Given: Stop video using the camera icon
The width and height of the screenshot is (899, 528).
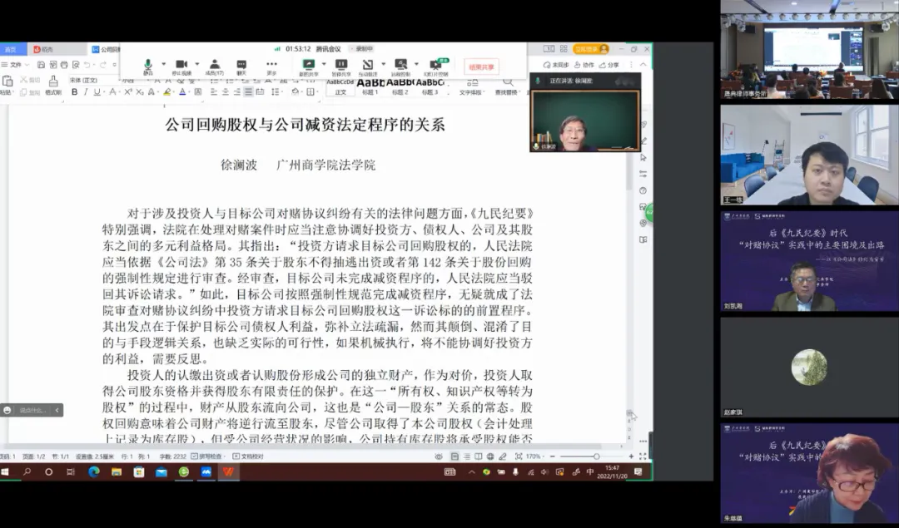Looking at the screenshot, I should tap(181, 66).
